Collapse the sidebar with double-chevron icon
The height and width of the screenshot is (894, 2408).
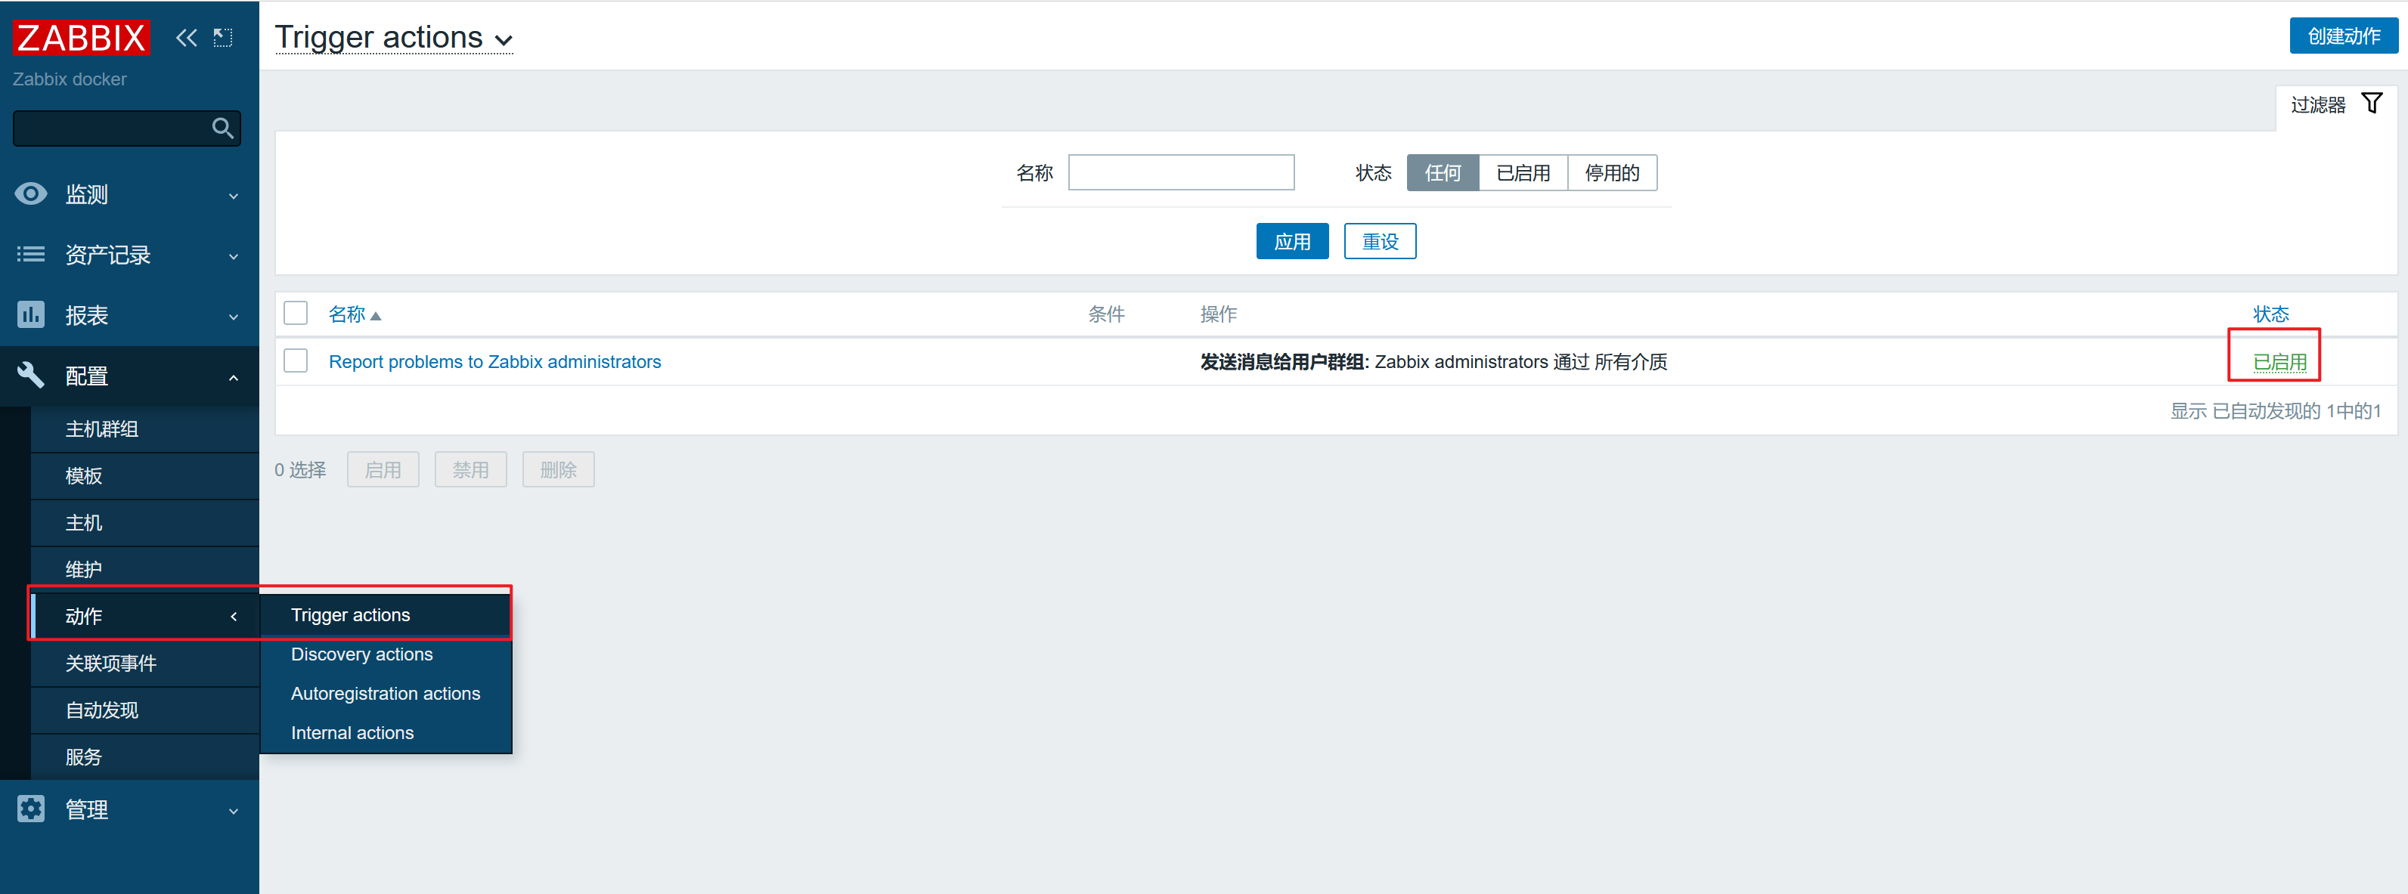(186, 37)
